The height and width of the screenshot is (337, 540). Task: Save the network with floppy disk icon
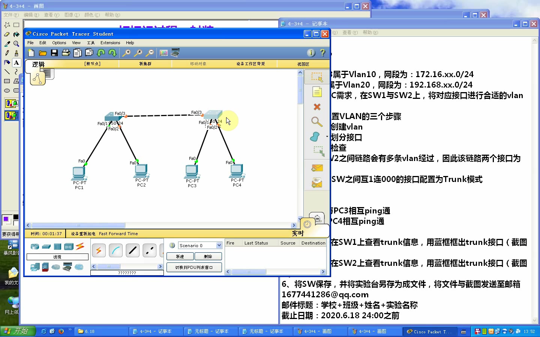click(x=54, y=53)
